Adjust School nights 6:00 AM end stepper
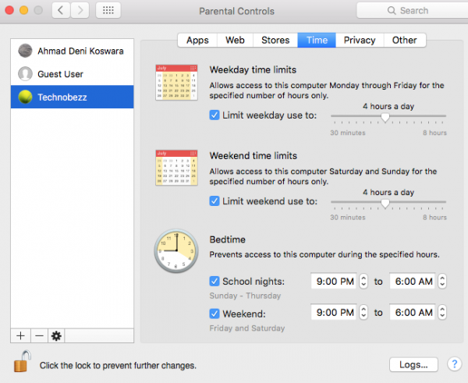The image size is (468, 383). [x=442, y=281]
